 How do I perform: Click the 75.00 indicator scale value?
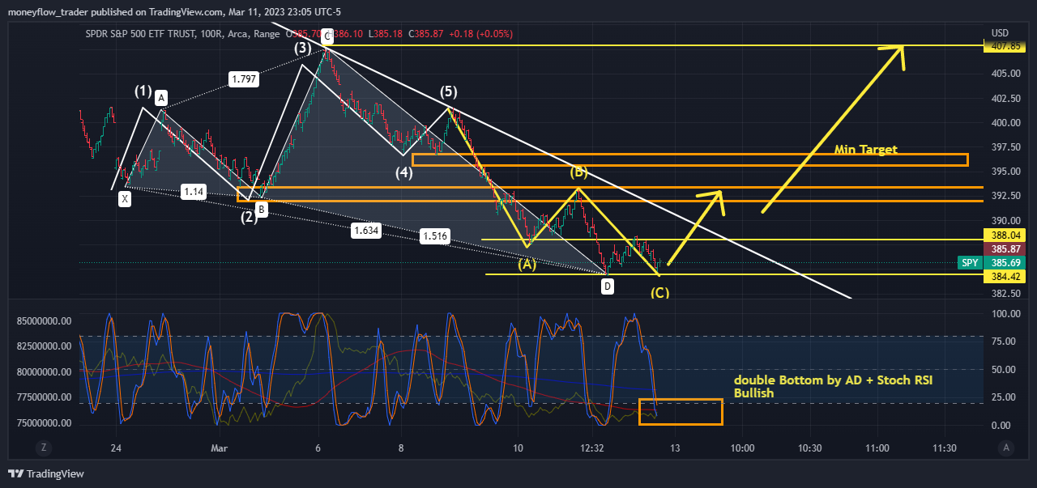pyautogui.click(x=1002, y=342)
